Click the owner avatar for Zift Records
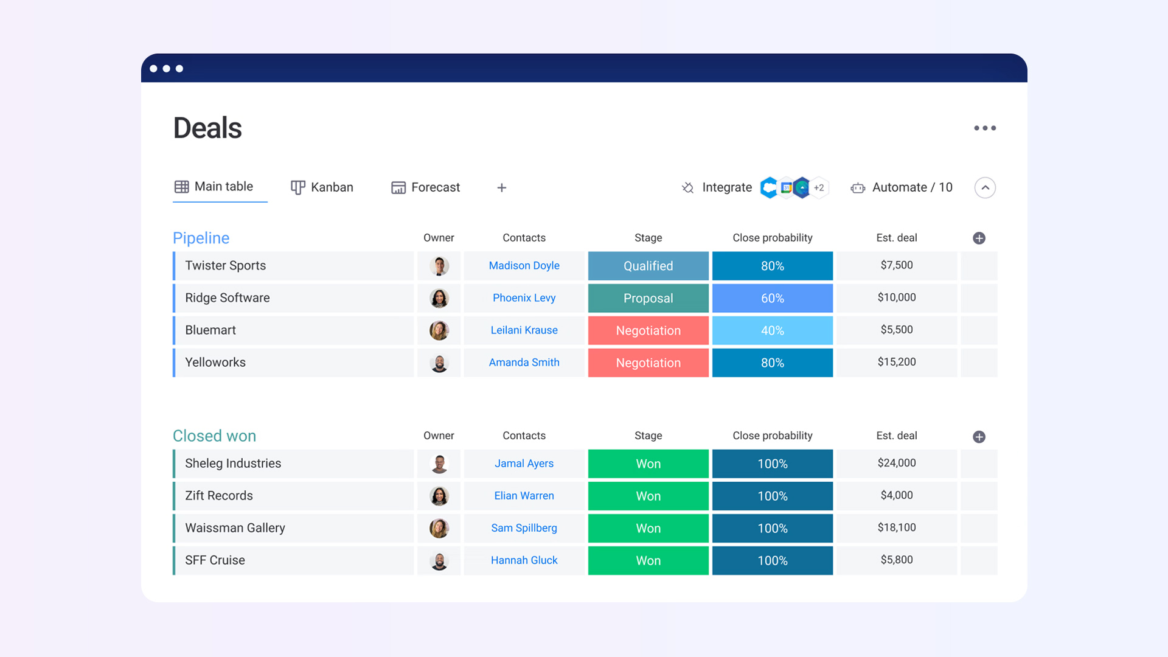This screenshot has height=657, width=1168. (x=439, y=496)
